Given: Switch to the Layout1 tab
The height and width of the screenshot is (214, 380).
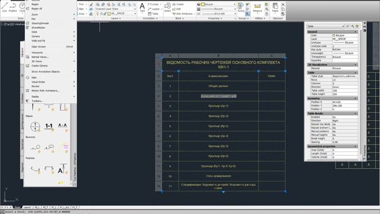Looking at the screenshot, I should 27,207.
